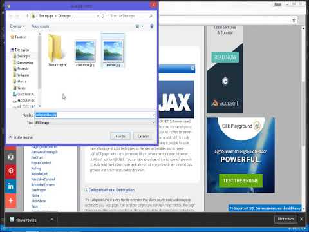Open the Tipo file type dropdown

95,122
